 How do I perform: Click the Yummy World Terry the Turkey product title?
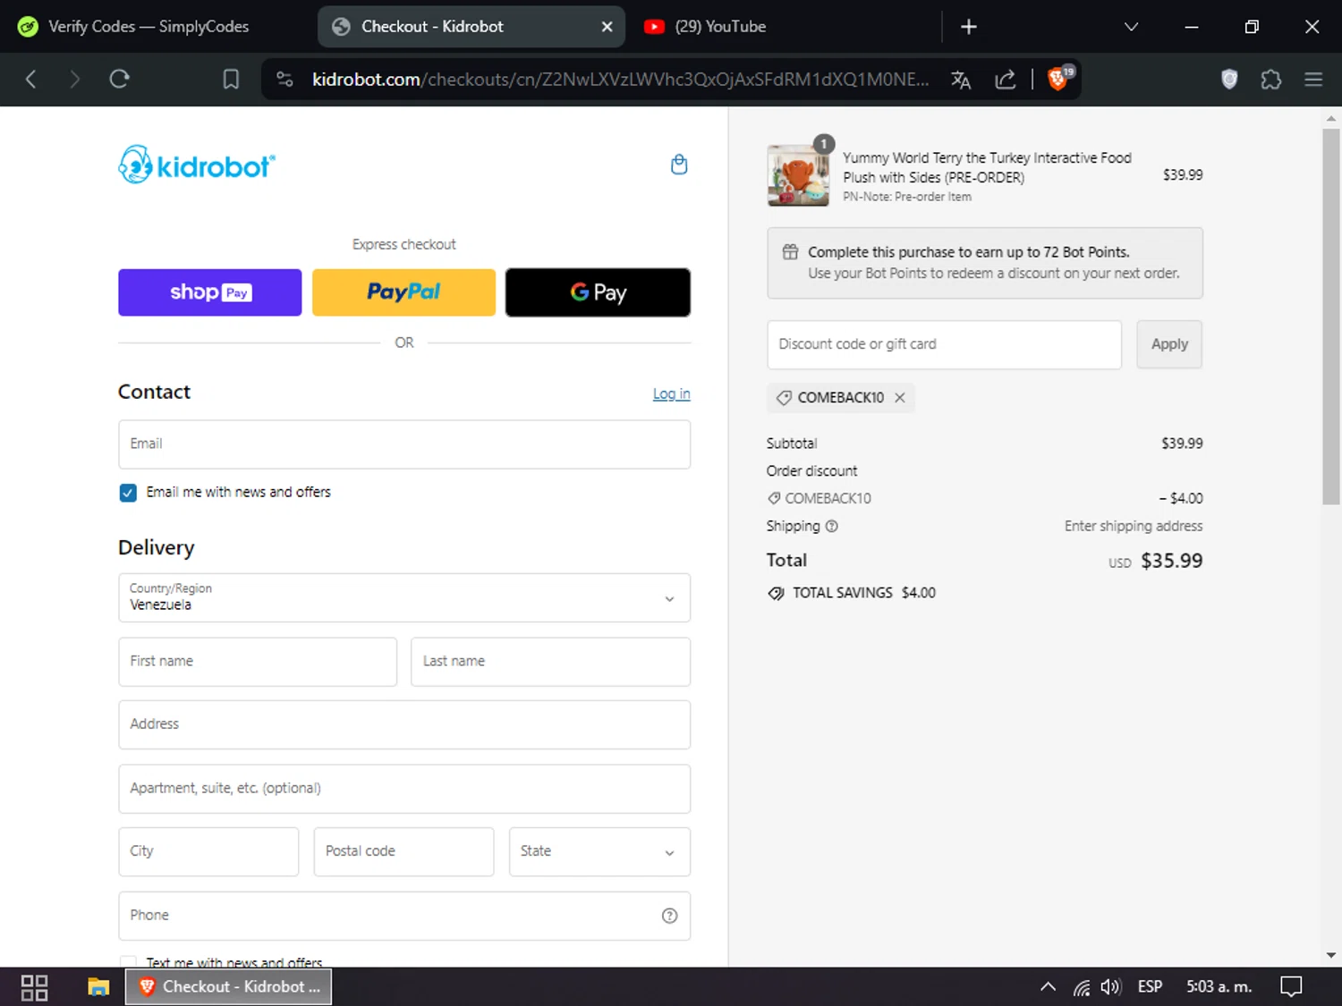987,168
